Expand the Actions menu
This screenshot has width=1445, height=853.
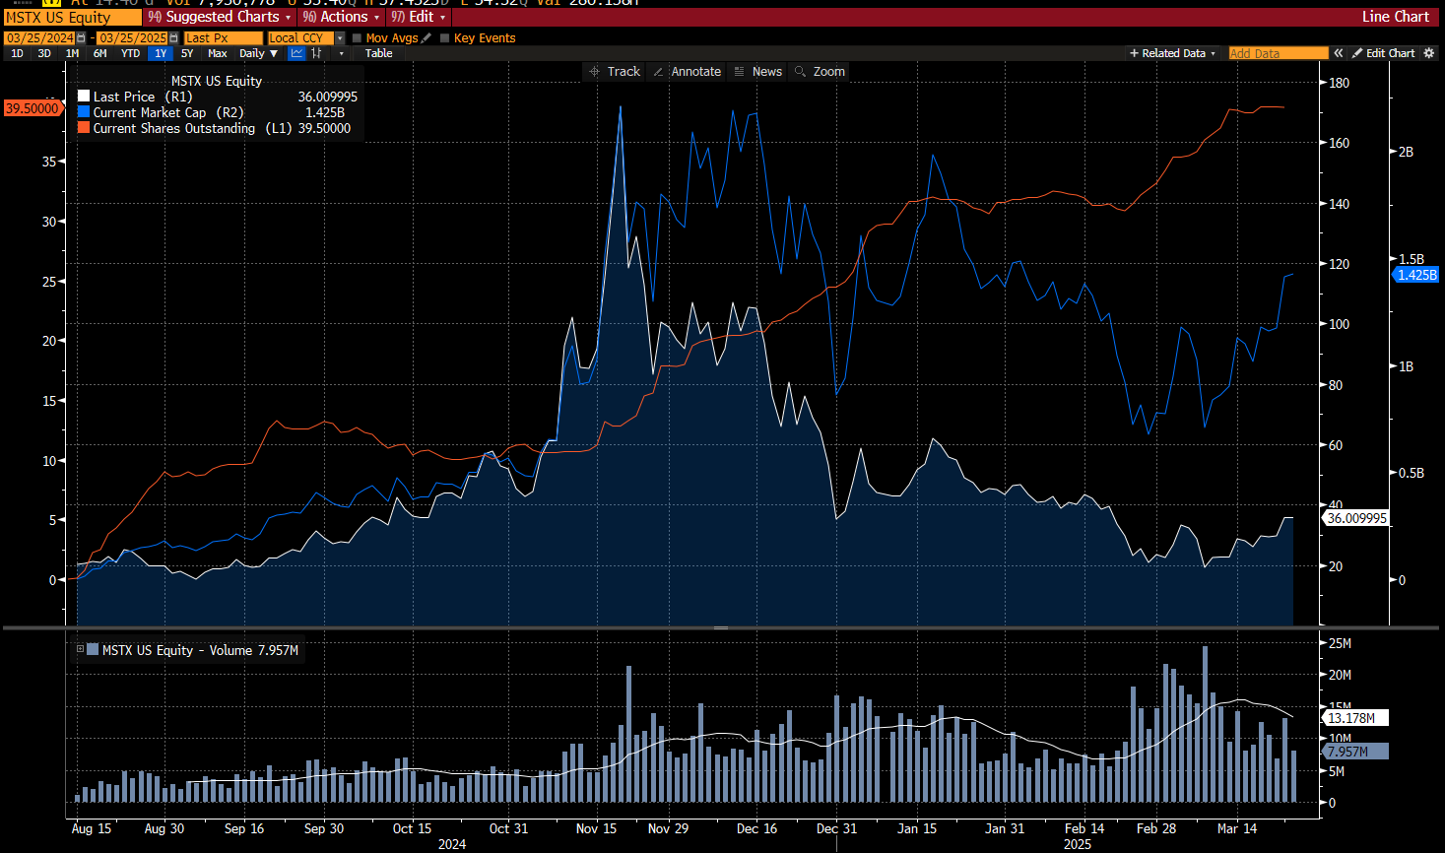point(341,17)
